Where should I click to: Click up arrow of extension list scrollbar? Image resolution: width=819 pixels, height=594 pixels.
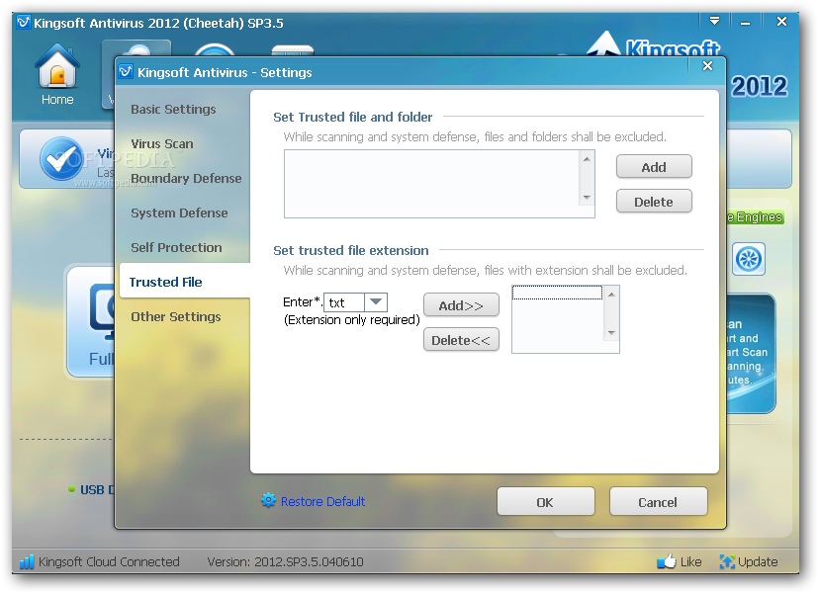611,295
